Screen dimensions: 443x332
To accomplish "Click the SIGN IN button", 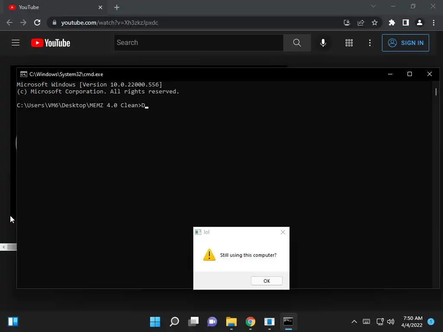I will pos(405,43).
